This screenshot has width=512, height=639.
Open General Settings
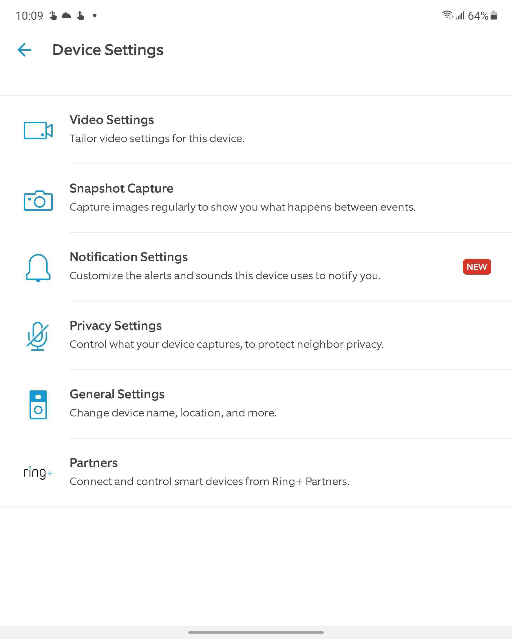click(256, 404)
